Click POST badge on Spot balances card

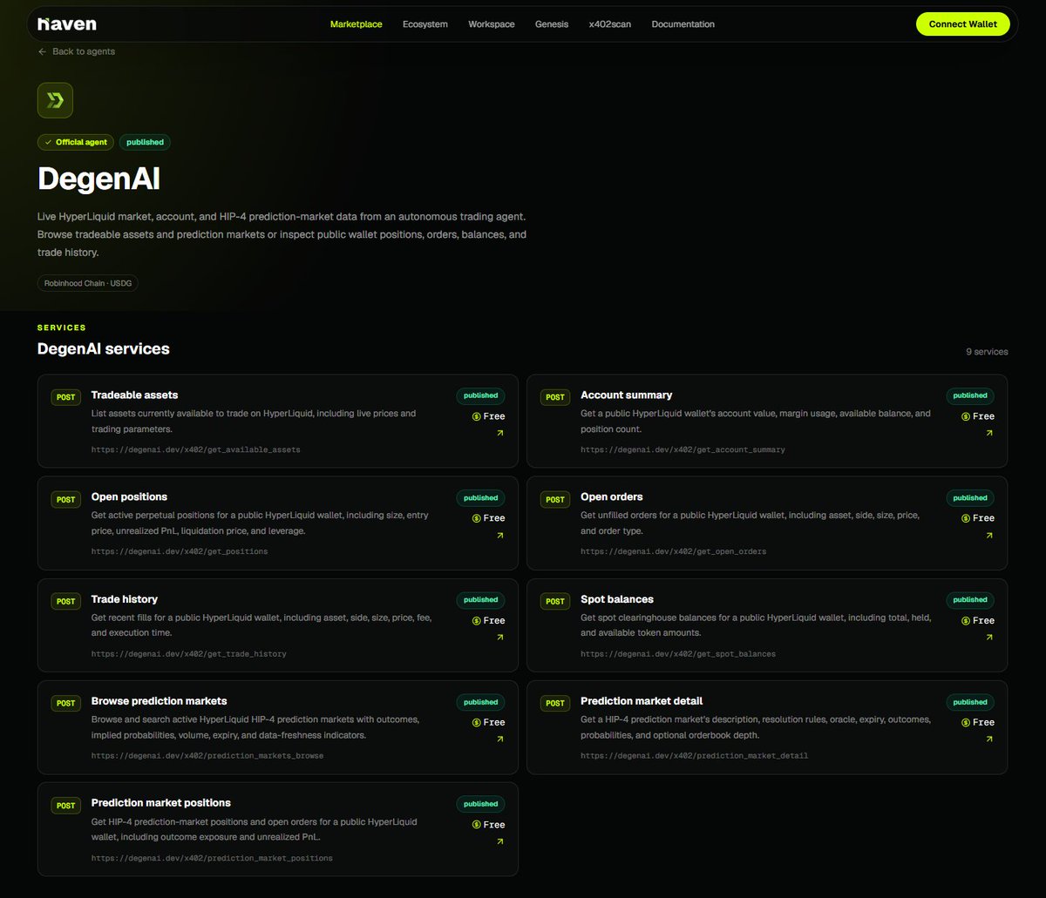tap(555, 601)
